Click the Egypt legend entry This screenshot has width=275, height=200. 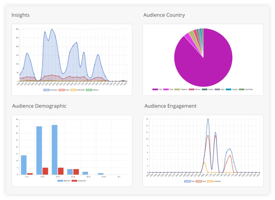219,89
